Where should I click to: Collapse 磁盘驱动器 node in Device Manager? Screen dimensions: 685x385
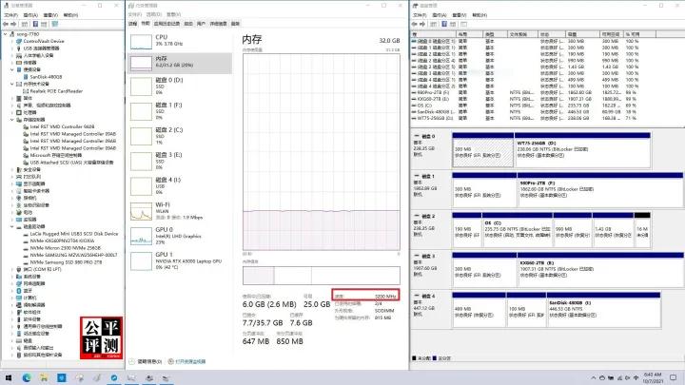coord(12,226)
